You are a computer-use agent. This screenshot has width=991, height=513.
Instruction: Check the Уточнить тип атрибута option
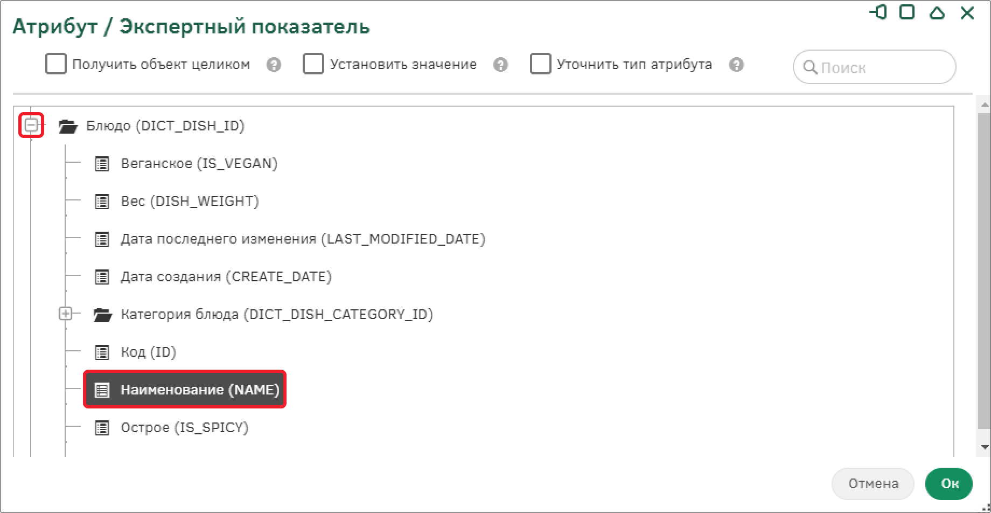click(x=541, y=64)
